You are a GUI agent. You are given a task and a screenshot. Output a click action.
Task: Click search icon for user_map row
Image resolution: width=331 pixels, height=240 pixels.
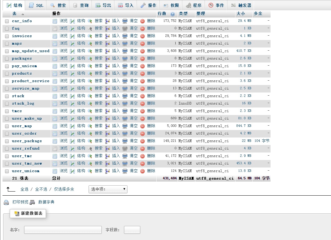pos(90,126)
